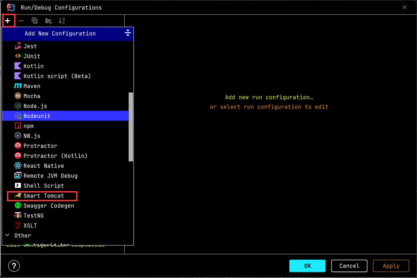Click the Apply button
The height and width of the screenshot is (278, 417).
(391, 266)
